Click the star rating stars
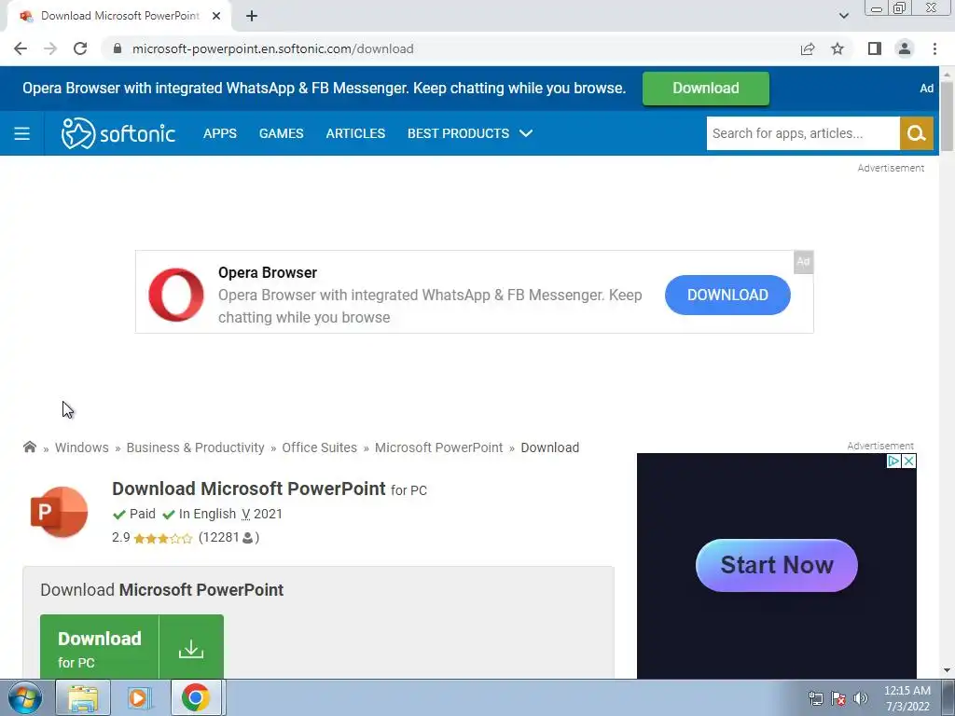Image resolution: width=955 pixels, height=716 pixels. pyautogui.click(x=162, y=538)
